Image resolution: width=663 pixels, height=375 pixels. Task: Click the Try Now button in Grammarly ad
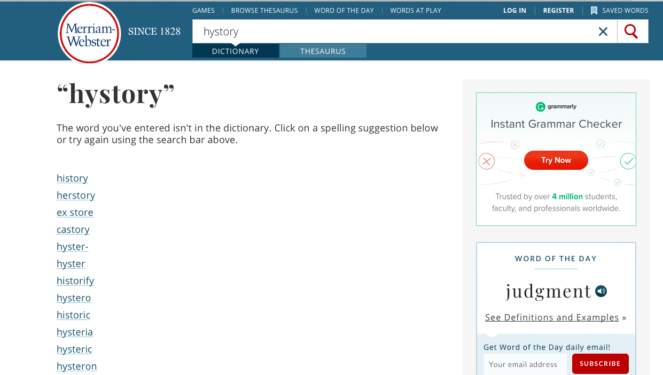click(556, 160)
